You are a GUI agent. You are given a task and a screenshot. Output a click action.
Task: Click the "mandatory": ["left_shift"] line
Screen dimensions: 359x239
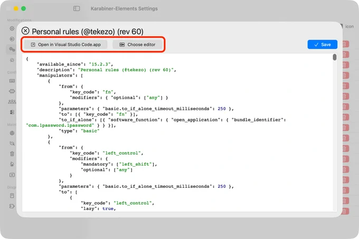click(119, 164)
